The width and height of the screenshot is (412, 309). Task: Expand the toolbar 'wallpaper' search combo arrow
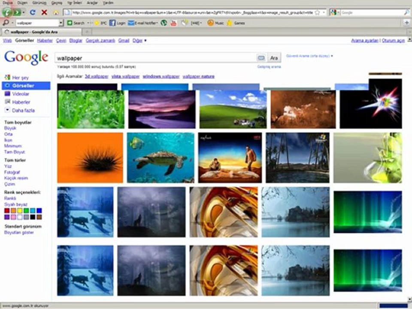pyautogui.click(x=61, y=23)
